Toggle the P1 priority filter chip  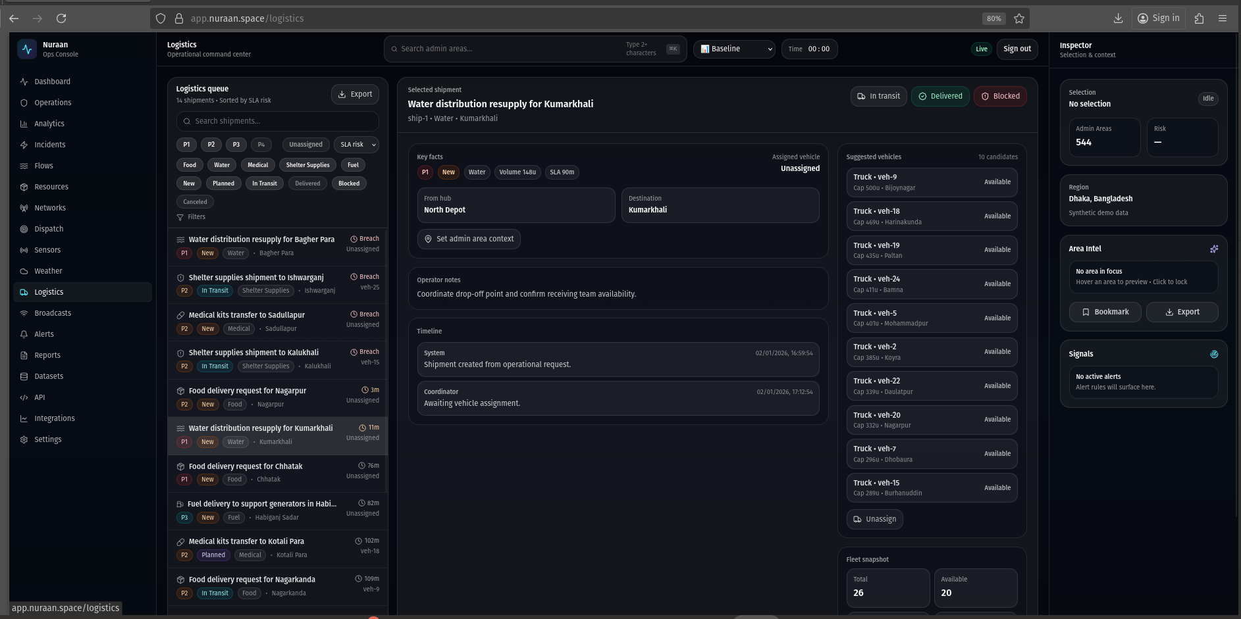pos(186,145)
